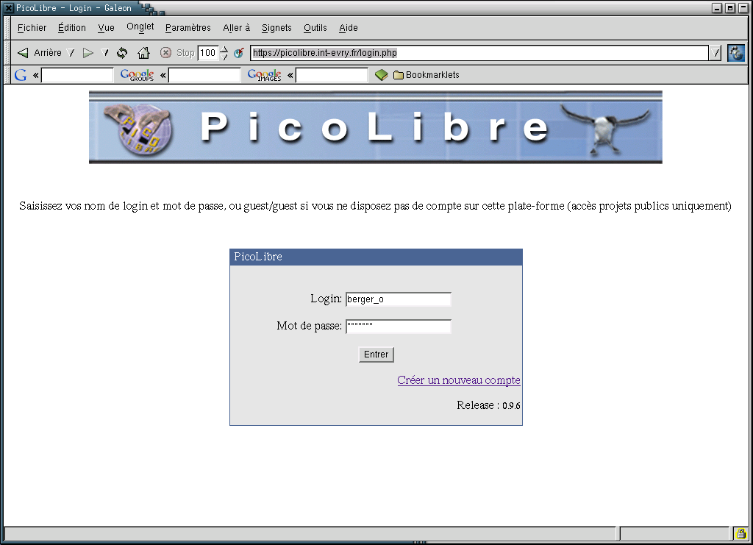Collapse the Google Groups field chevron

(x=163, y=75)
